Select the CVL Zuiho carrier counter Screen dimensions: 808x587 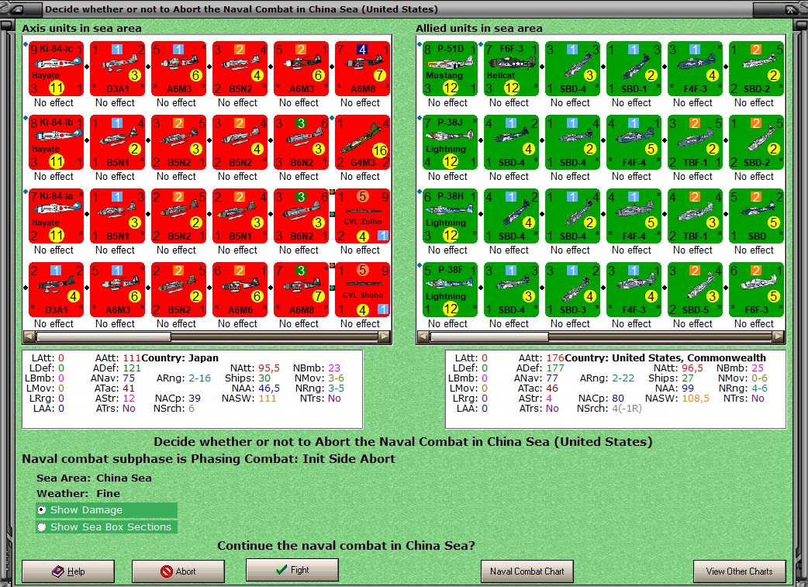[x=362, y=216]
